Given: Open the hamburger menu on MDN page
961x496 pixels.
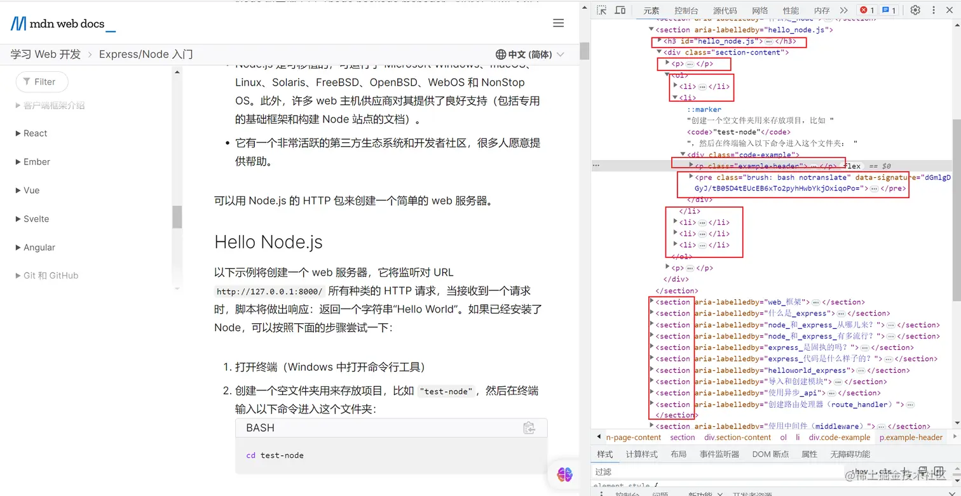Looking at the screenshot, I should [x=558, y=23].
